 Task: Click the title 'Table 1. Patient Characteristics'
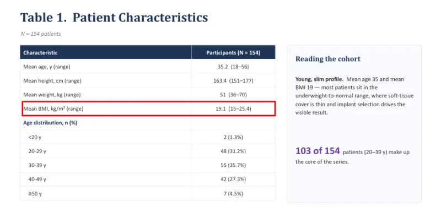(x=114, y=18)
